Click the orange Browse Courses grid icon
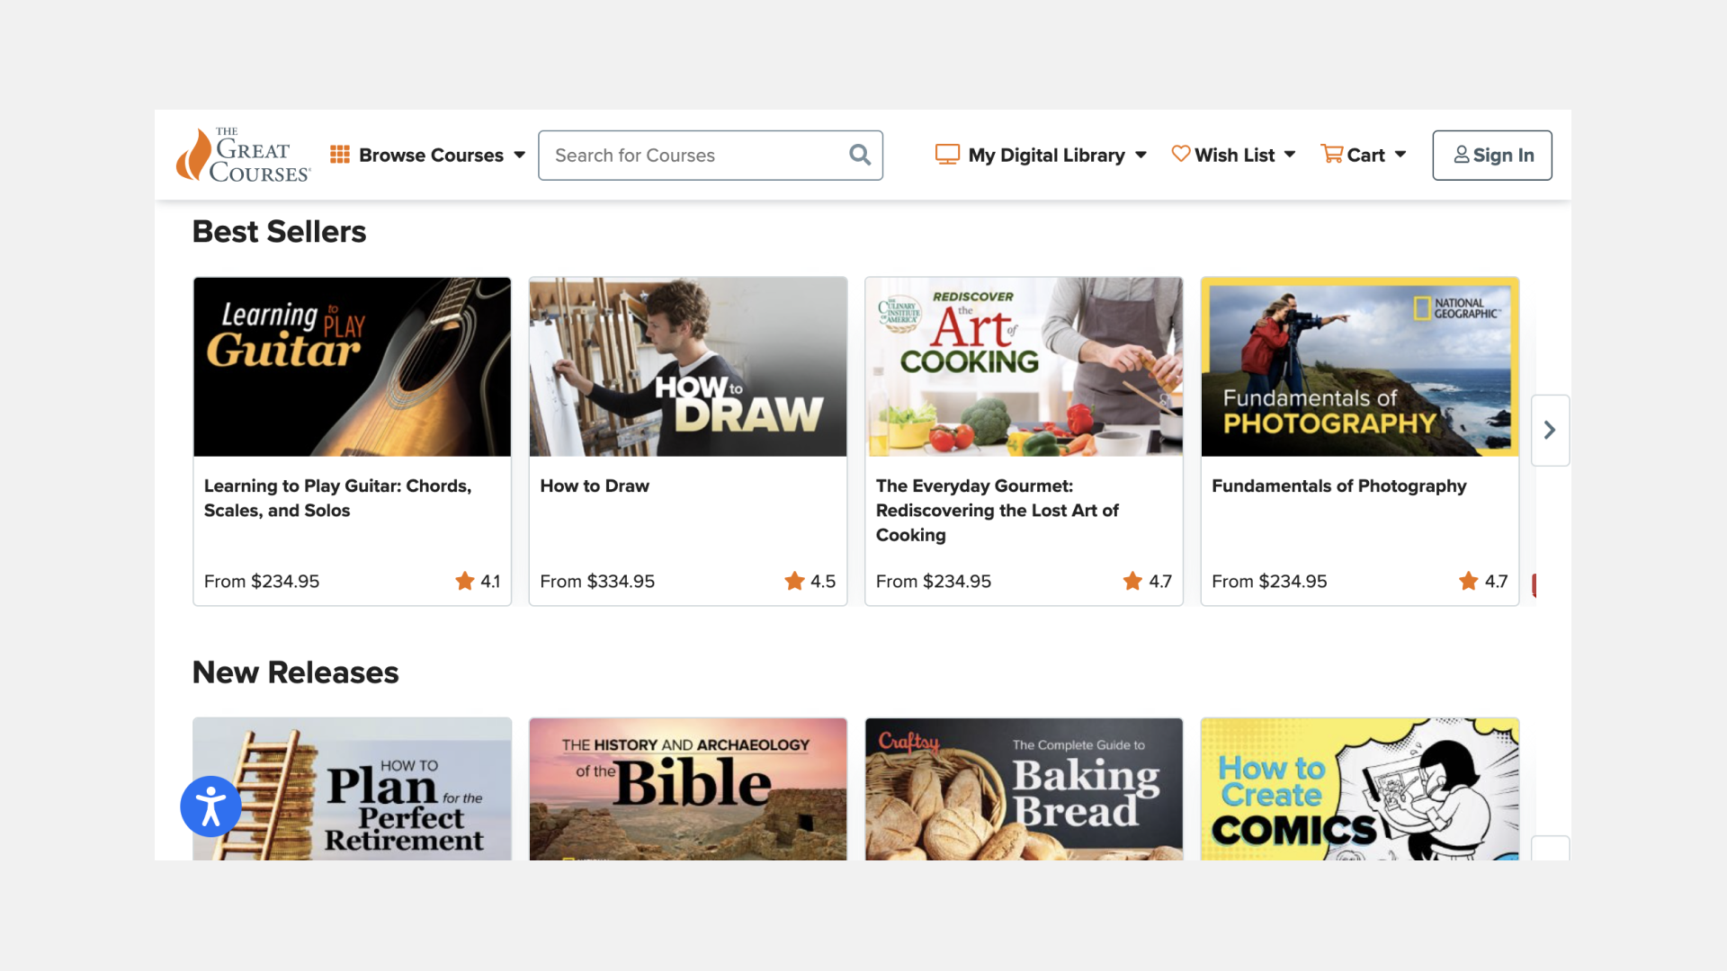The width and height of the screenshot is (1727, 971). pyautogui.click(x=340, y=155)
